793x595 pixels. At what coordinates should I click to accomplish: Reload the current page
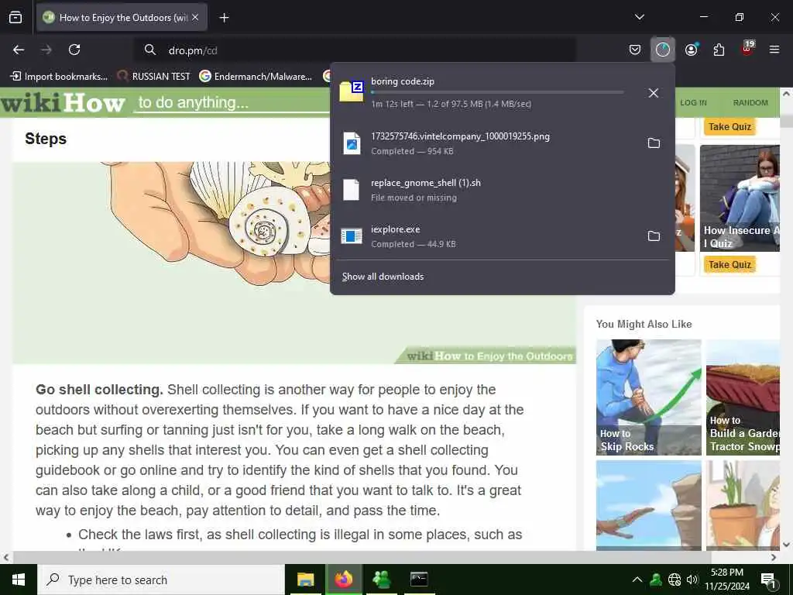click(x=74, y=50)
